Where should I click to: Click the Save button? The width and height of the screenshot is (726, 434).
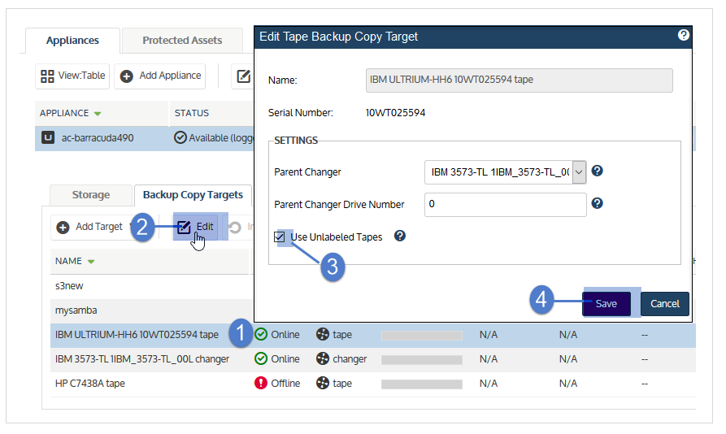pos(606,303)
